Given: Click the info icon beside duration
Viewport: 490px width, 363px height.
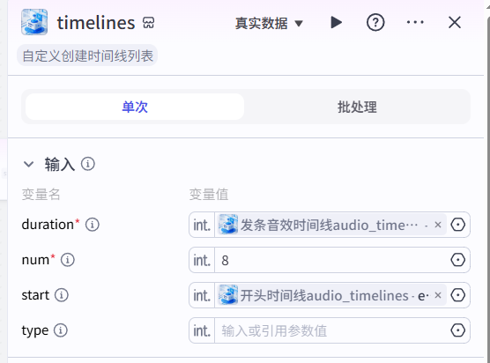Looking at the screenshot, I should click(x=93, y=225).
